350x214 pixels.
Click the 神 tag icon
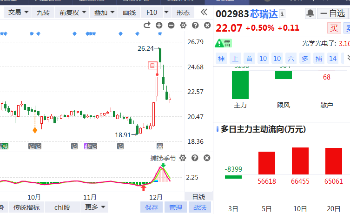(x=221, y=59)
